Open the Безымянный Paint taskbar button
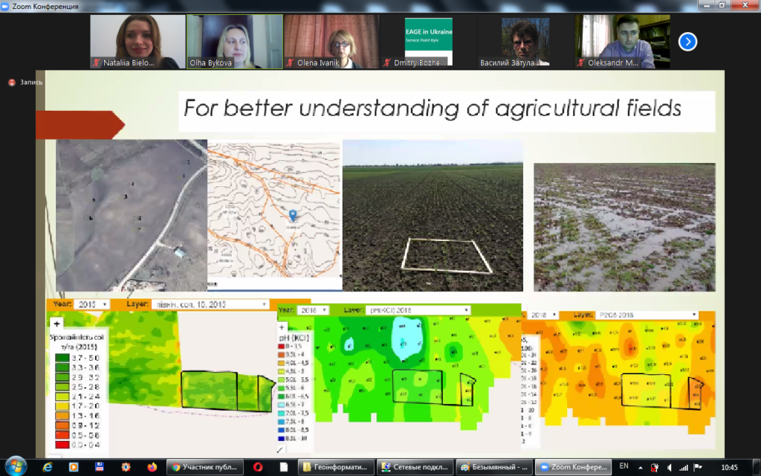This screenshot has width=761, height=476. click(493, 467)
